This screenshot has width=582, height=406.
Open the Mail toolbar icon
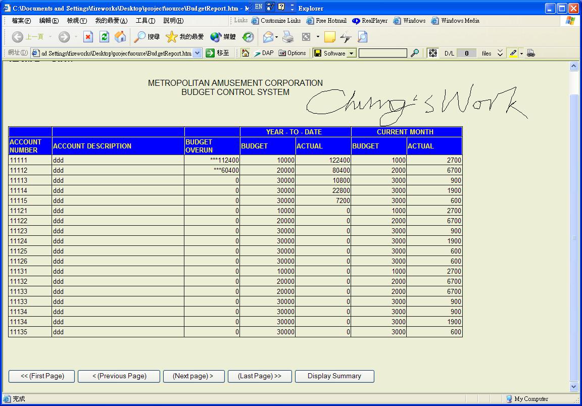(x=268, y=37)
